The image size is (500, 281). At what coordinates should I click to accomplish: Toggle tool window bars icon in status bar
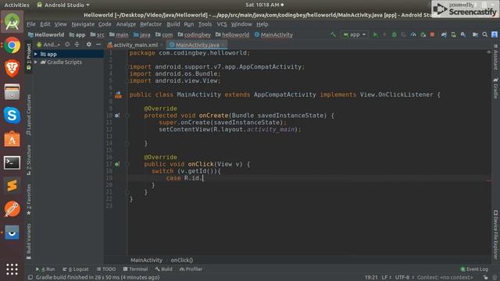pyautogui.click(x=30, y=278)
